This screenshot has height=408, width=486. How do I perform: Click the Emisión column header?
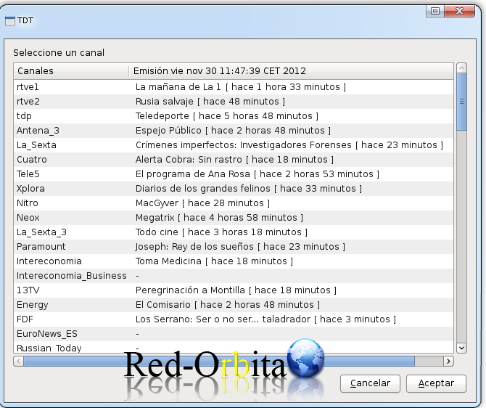tap(291, 70)
